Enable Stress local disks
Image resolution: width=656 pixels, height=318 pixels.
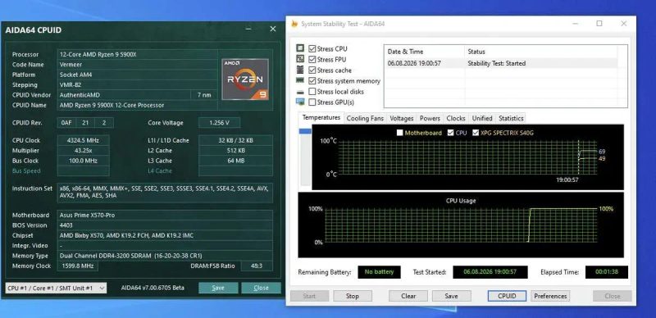[x=312, y=91]
